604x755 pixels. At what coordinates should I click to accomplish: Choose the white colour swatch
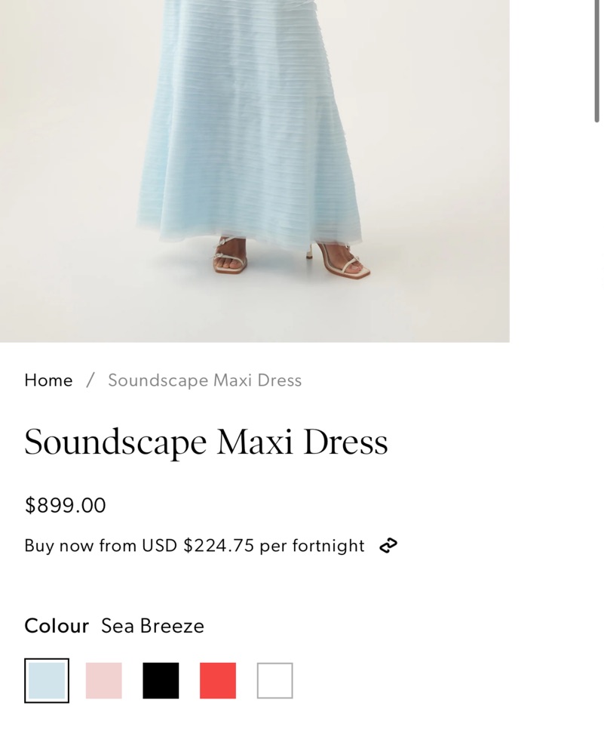pos(274,680)
